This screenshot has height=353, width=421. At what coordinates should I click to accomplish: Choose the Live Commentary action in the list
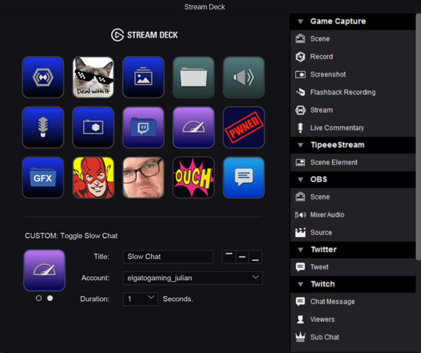click(x=353, y=128)
